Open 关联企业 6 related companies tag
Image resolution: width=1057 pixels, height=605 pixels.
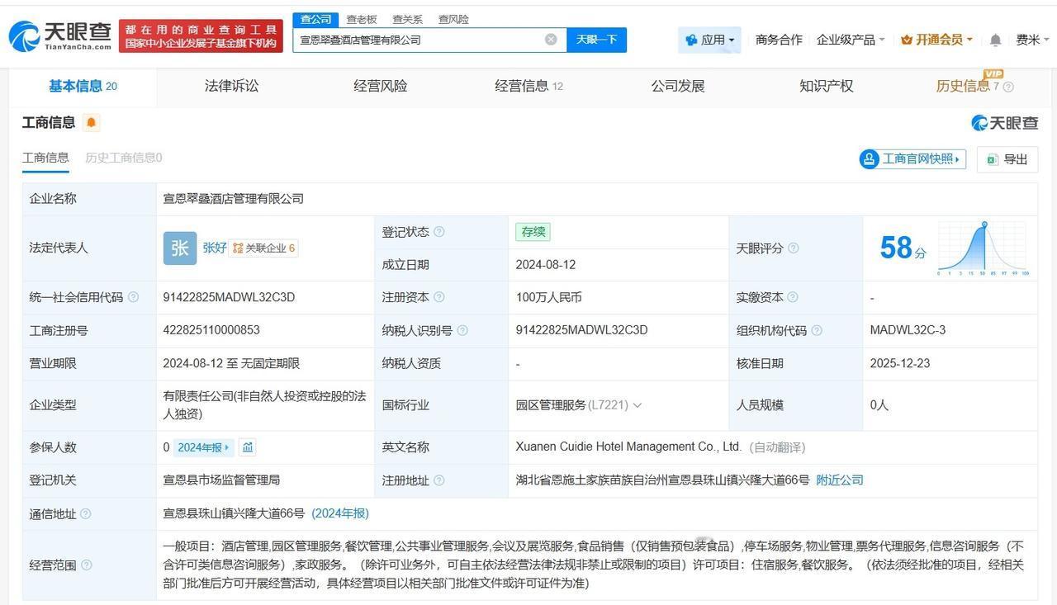[x=263, y=248]
